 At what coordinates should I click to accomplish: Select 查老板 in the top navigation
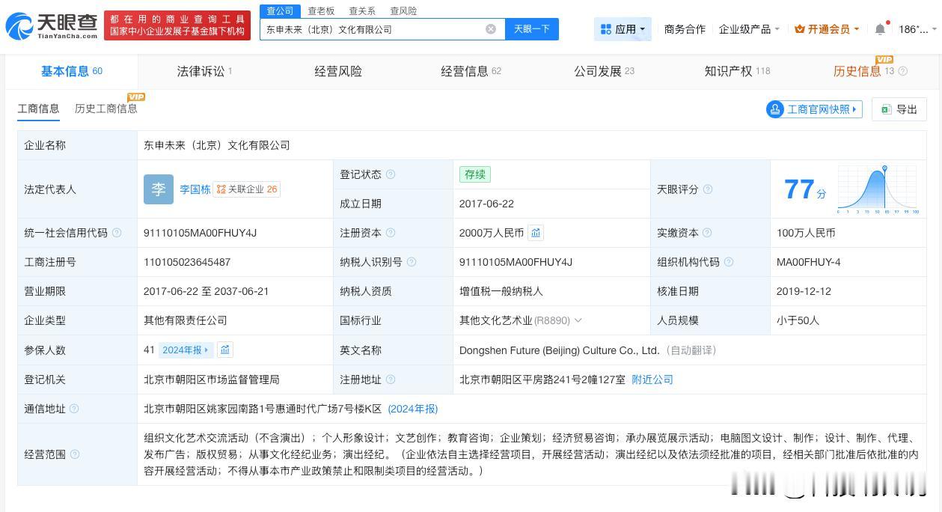(319, 10)
